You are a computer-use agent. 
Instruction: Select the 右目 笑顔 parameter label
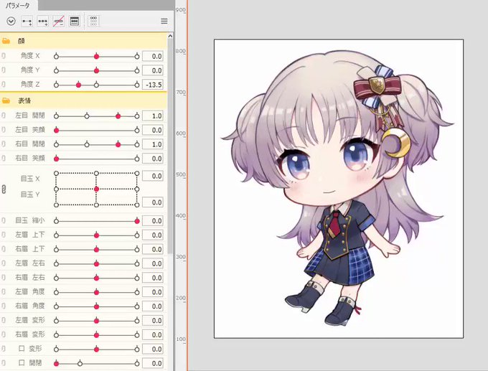[30, 158]
